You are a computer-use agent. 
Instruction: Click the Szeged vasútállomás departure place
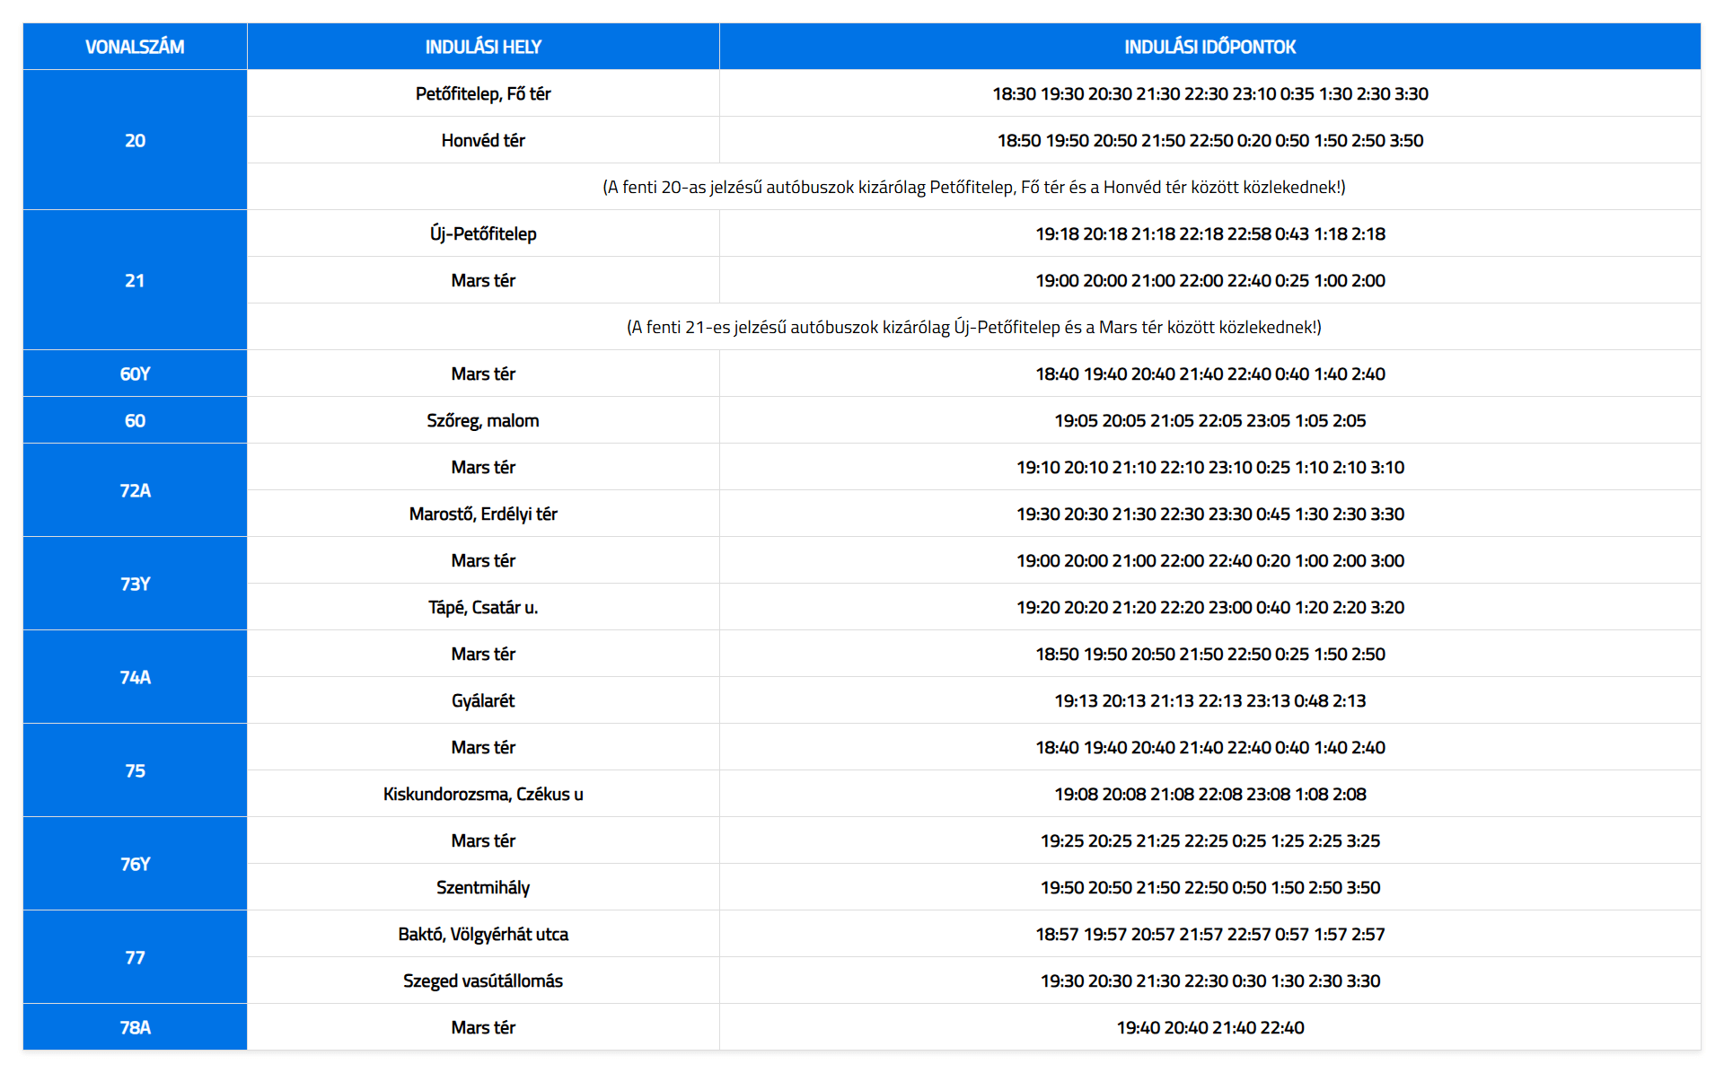point(483,981)
